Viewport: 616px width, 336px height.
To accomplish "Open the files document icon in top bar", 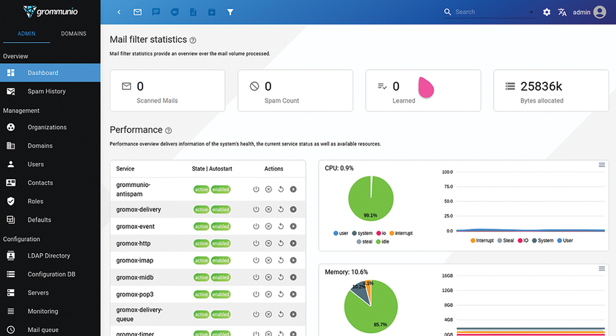I will tap(193, 12).
